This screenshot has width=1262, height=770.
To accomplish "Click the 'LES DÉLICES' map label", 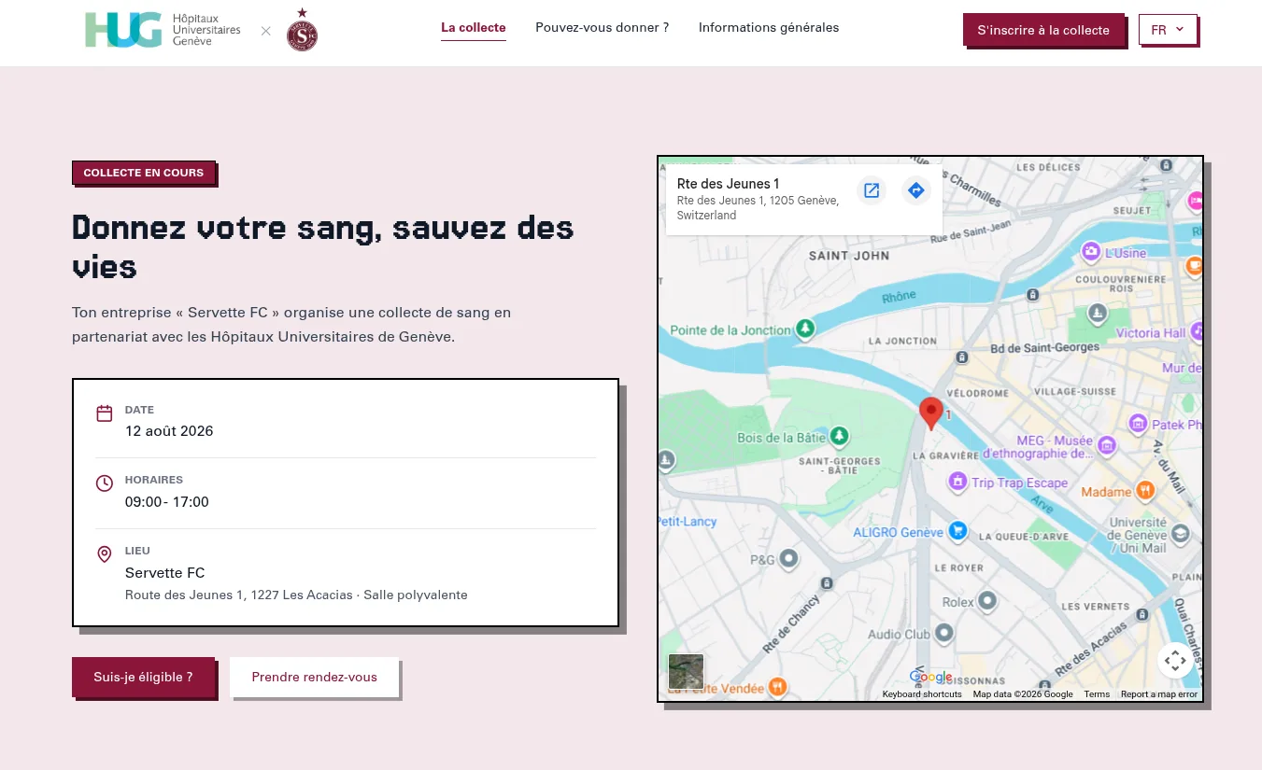I will (1048, 168).
